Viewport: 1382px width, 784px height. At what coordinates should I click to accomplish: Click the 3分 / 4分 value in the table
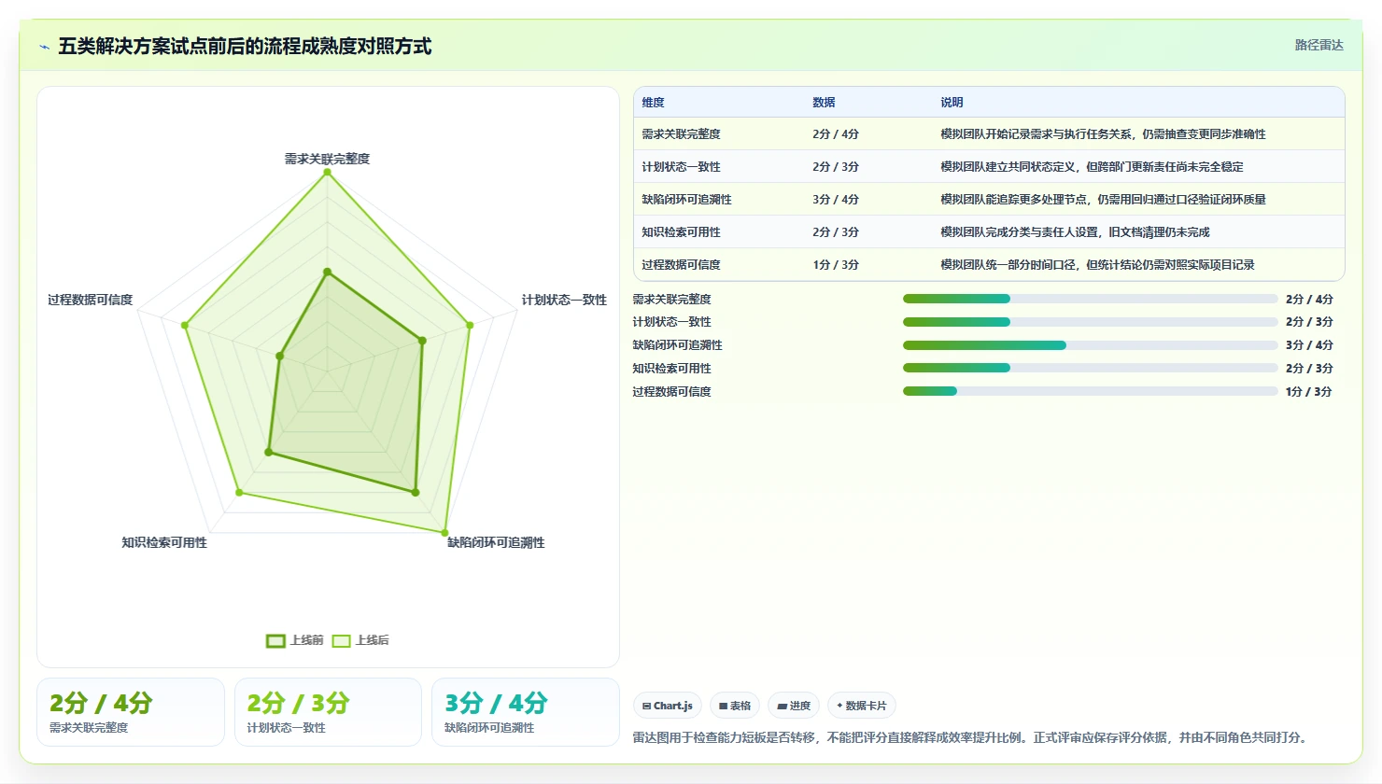[x=836, y=200]
